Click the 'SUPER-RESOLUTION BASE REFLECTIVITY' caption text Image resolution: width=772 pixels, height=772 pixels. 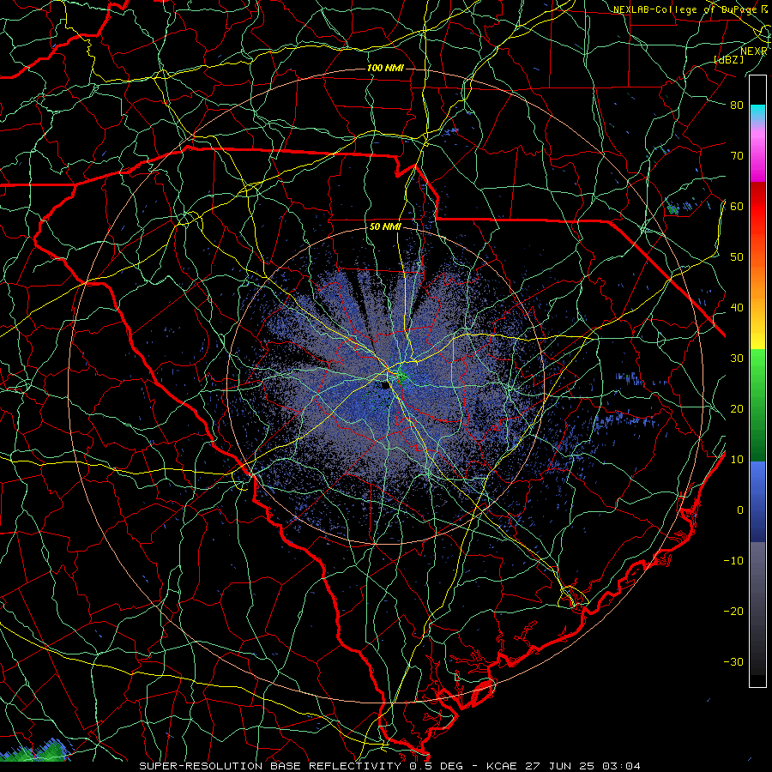pos(270,766)
